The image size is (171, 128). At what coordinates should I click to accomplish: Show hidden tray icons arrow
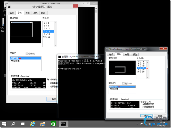coord(137,124)
